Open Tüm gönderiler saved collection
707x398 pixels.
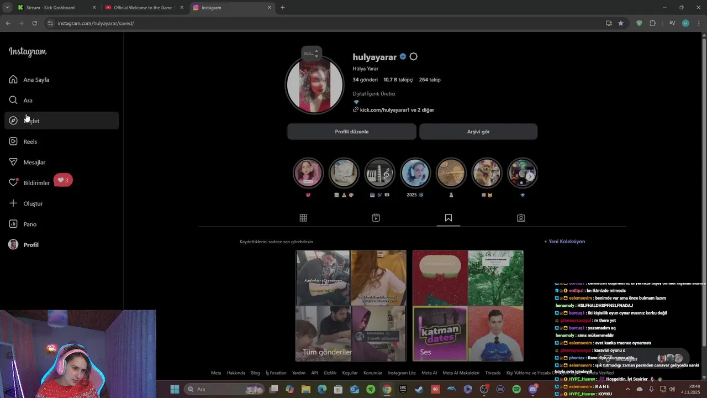pyautogui.click(x=351, y=306)
